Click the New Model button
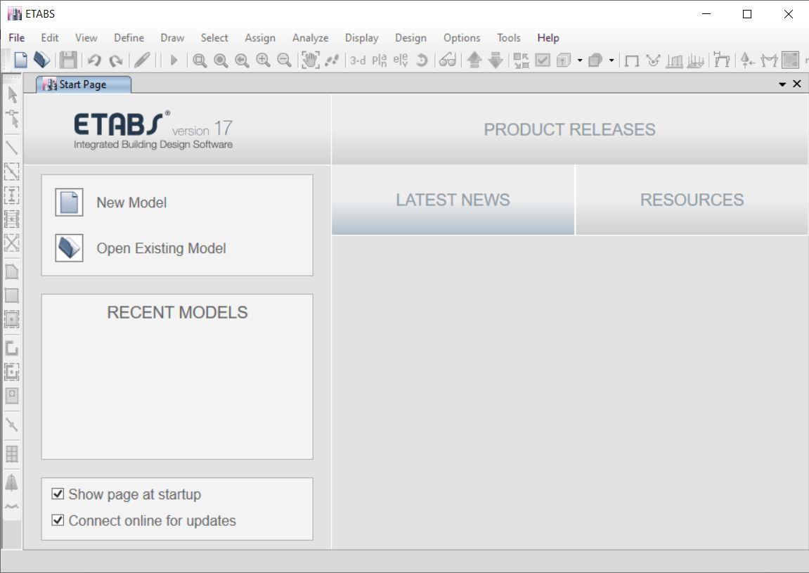Image resolution: width=809 pixels, height=573 pixels. [x=112, y=202]
